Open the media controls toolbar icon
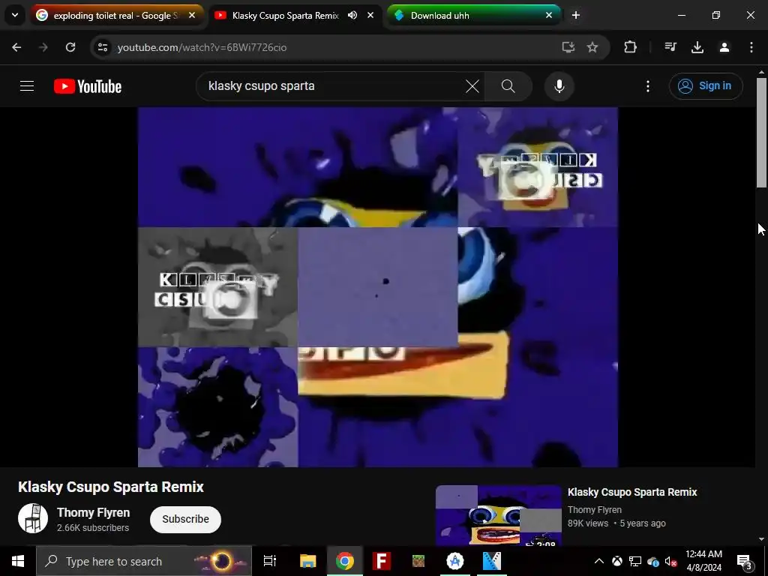Image resolution: width=768 pixels, height=576 pixels. point(670,47)
